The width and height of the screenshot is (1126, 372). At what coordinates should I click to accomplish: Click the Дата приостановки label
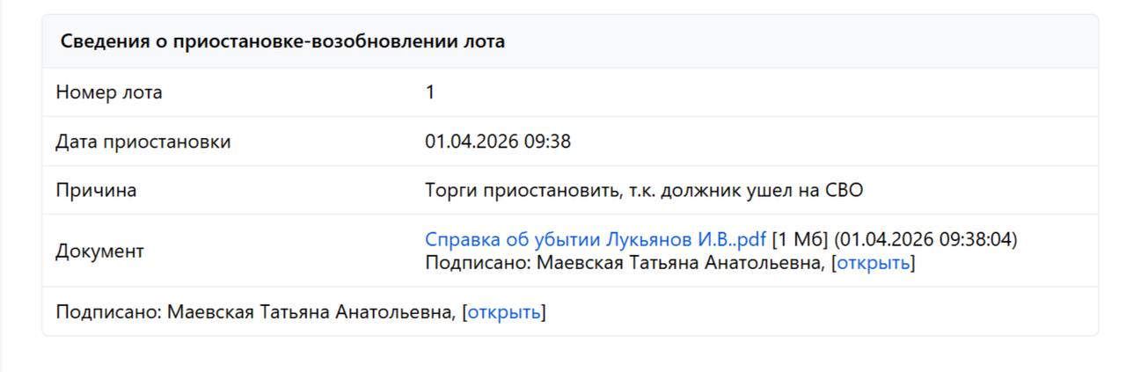coord(143,142)
